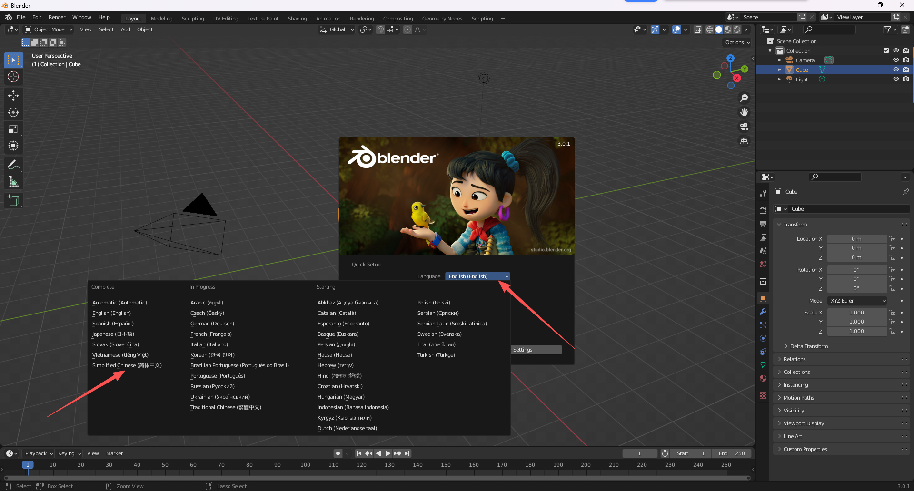914x491 pixels.
Task: Click the camera view icon in viewport gizmos
Action: point(744,127)
